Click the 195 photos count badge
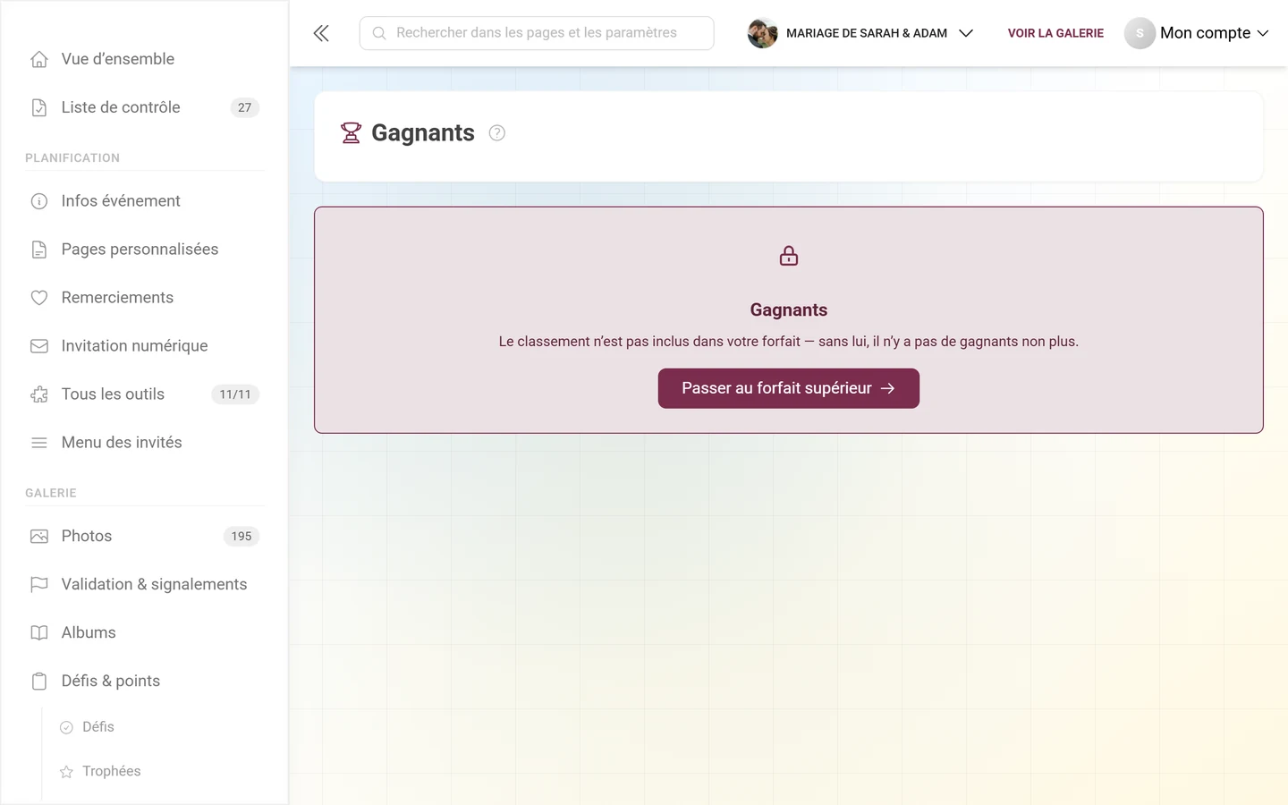 coord(241,537)
